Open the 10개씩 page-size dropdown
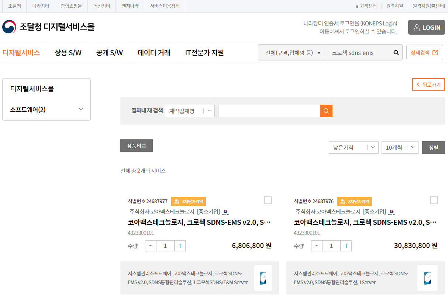The height and width of the screenshot is (296, 448). coord(400,147)
